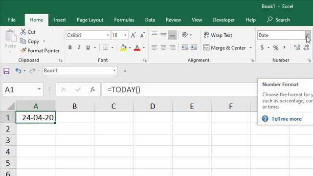
Task: Apply Accounting dollar format
Action: [262, 47]
